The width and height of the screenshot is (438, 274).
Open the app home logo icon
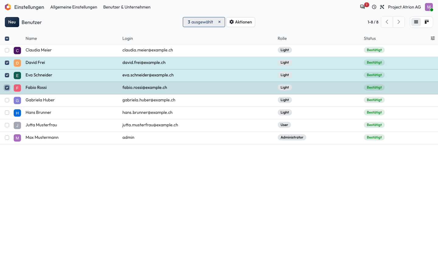click(8, 7)
